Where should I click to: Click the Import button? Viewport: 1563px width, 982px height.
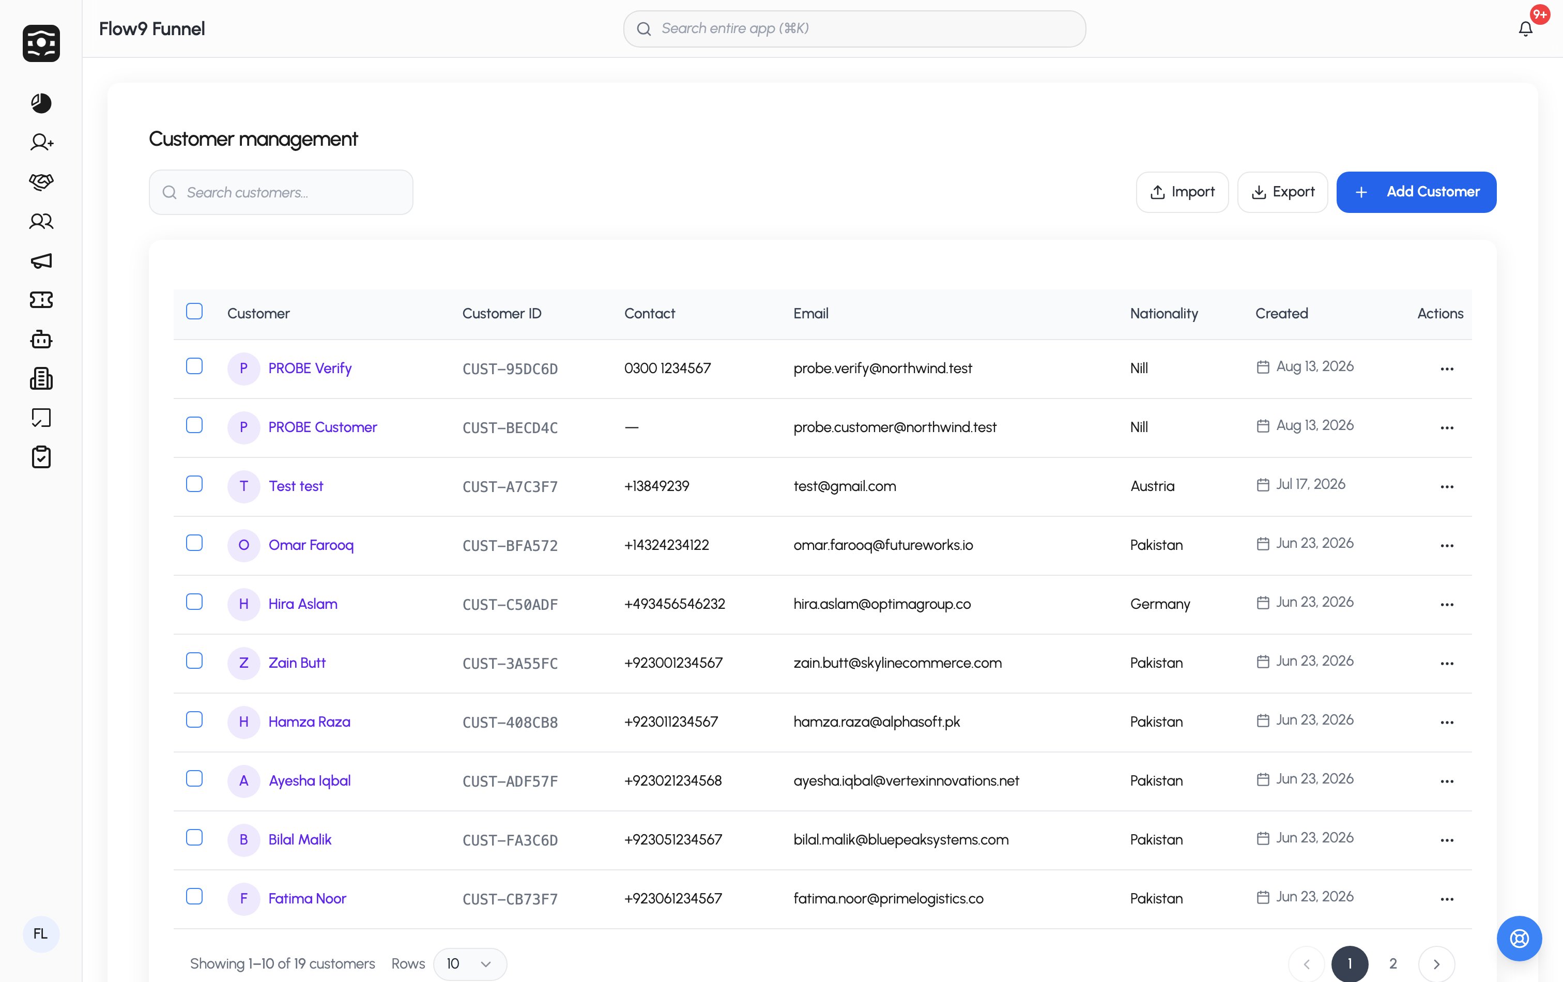pyautogui.click(x=1182, y=192)
